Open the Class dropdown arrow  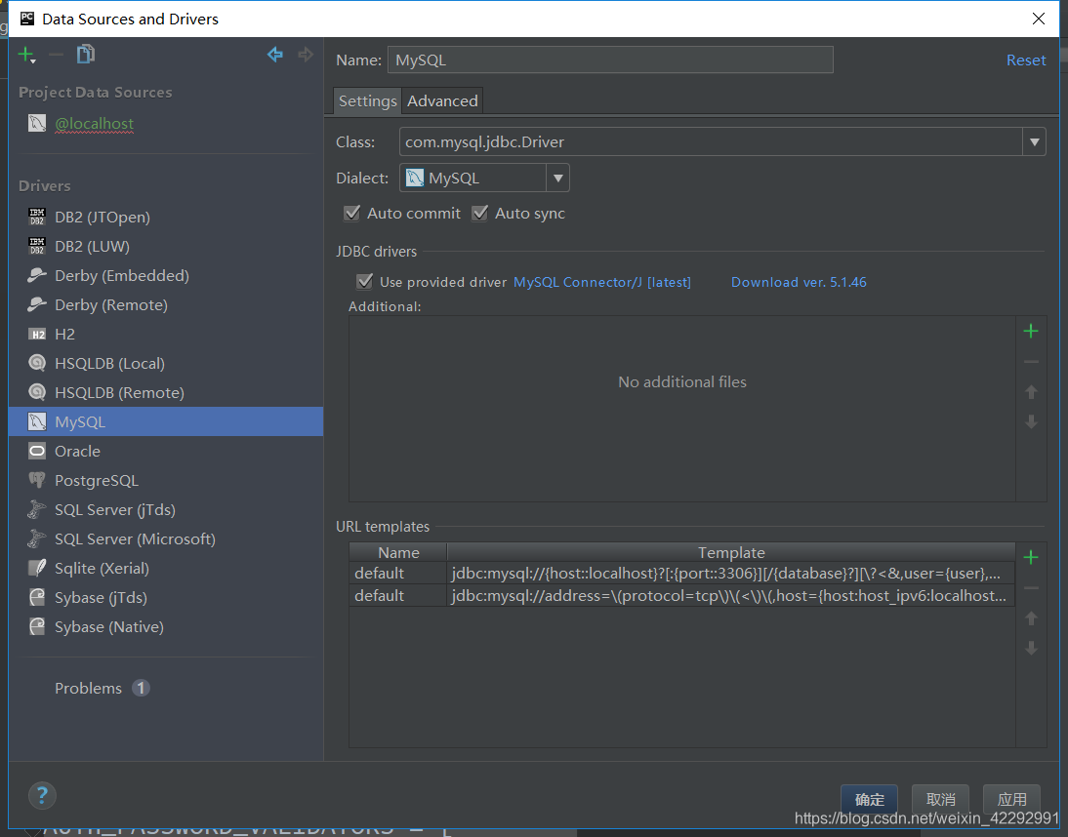tap(1034, 142)
